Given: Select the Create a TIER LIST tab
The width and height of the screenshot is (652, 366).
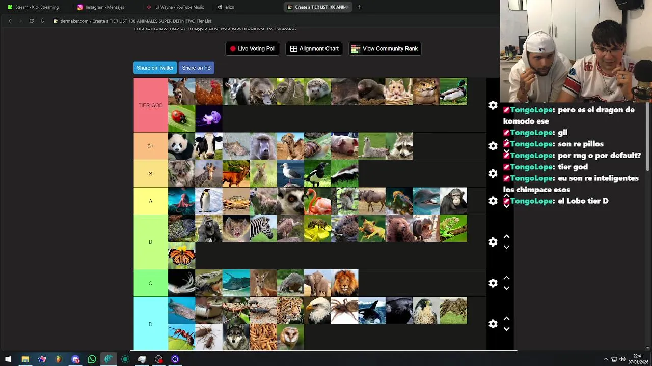Looking at the screenshot, I should [x=318, y=7].
